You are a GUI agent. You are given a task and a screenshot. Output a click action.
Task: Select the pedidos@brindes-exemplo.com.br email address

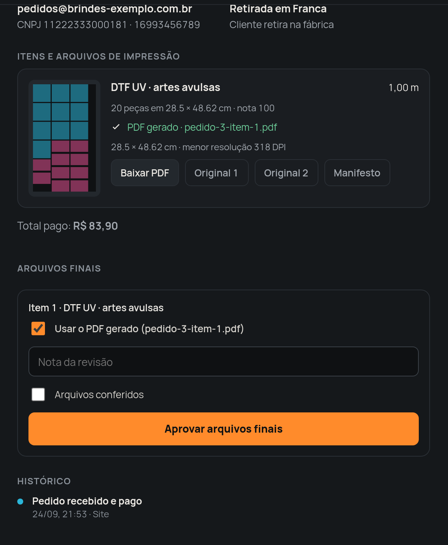pos(105,9)
